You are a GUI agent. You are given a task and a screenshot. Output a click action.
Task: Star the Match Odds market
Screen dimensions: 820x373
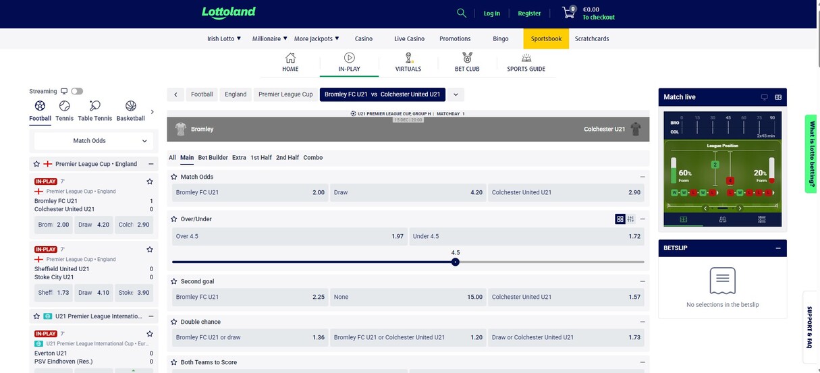pos(174,177)
